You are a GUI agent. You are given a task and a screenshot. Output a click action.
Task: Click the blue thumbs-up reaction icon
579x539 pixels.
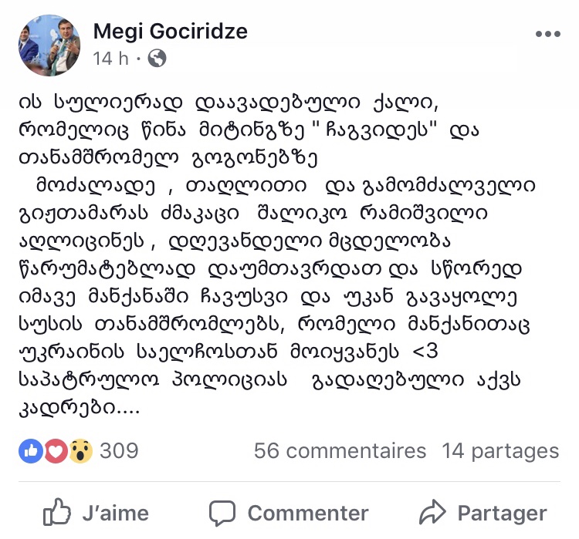click(x=31, y=451)
